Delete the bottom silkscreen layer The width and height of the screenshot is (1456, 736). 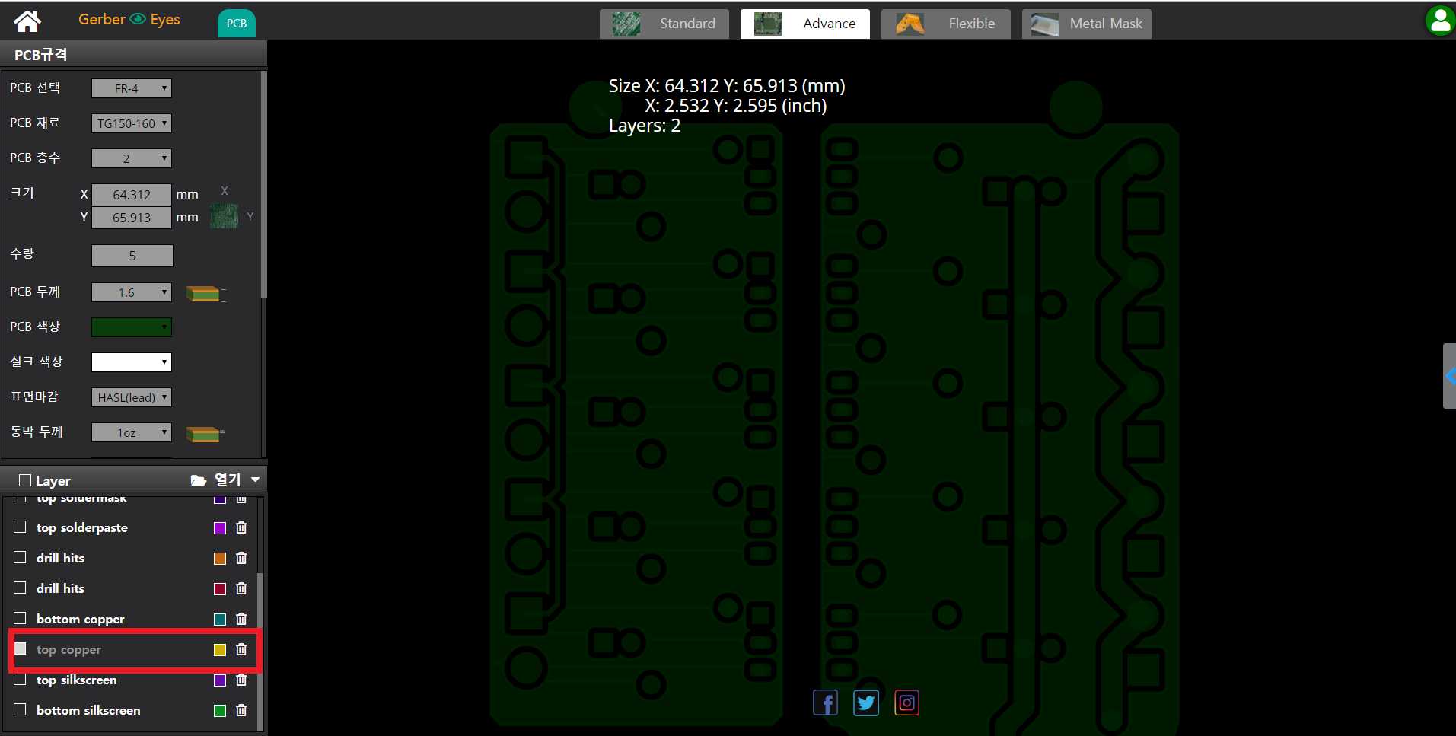241,710
